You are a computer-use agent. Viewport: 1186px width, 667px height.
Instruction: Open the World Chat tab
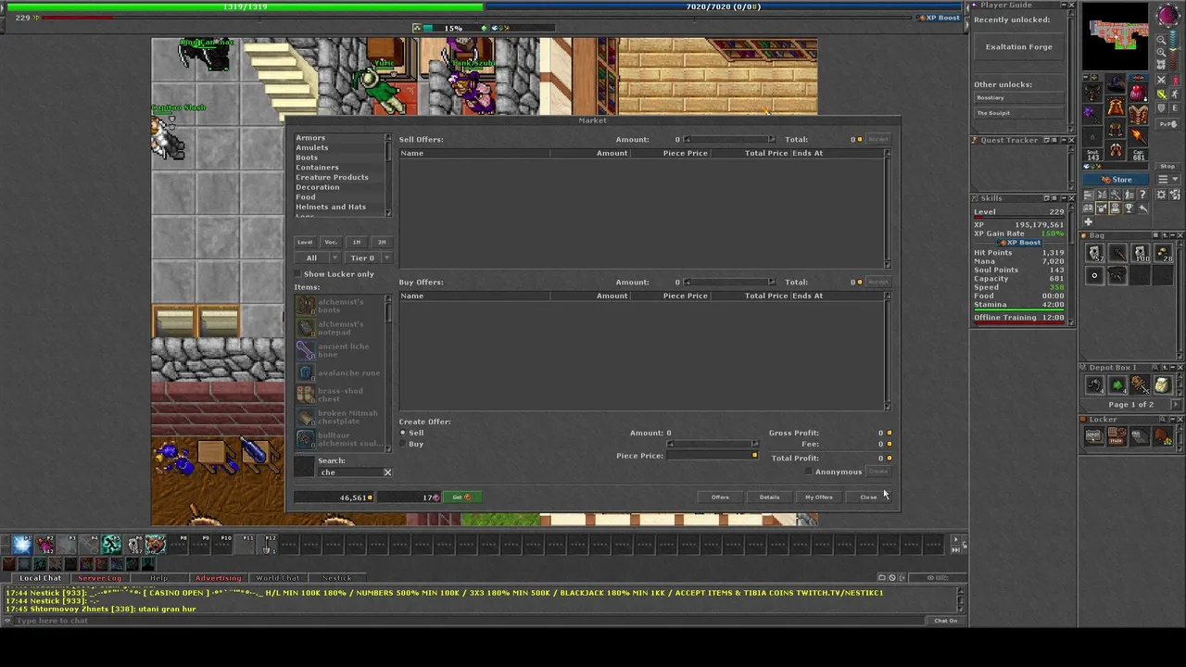(x=277, y=578)
